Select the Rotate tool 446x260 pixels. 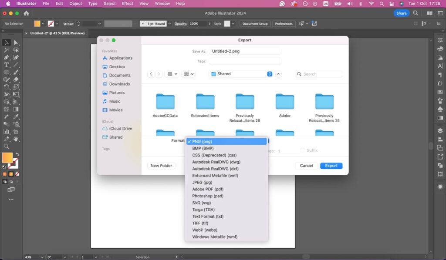pyautogui.click(x=6, y=87)
